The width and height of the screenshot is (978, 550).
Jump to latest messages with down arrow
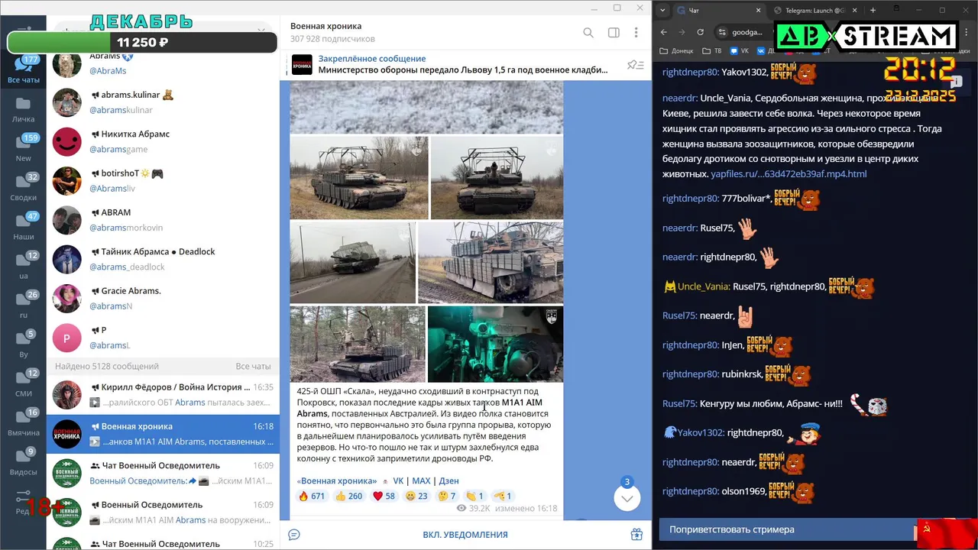(627, 498)
